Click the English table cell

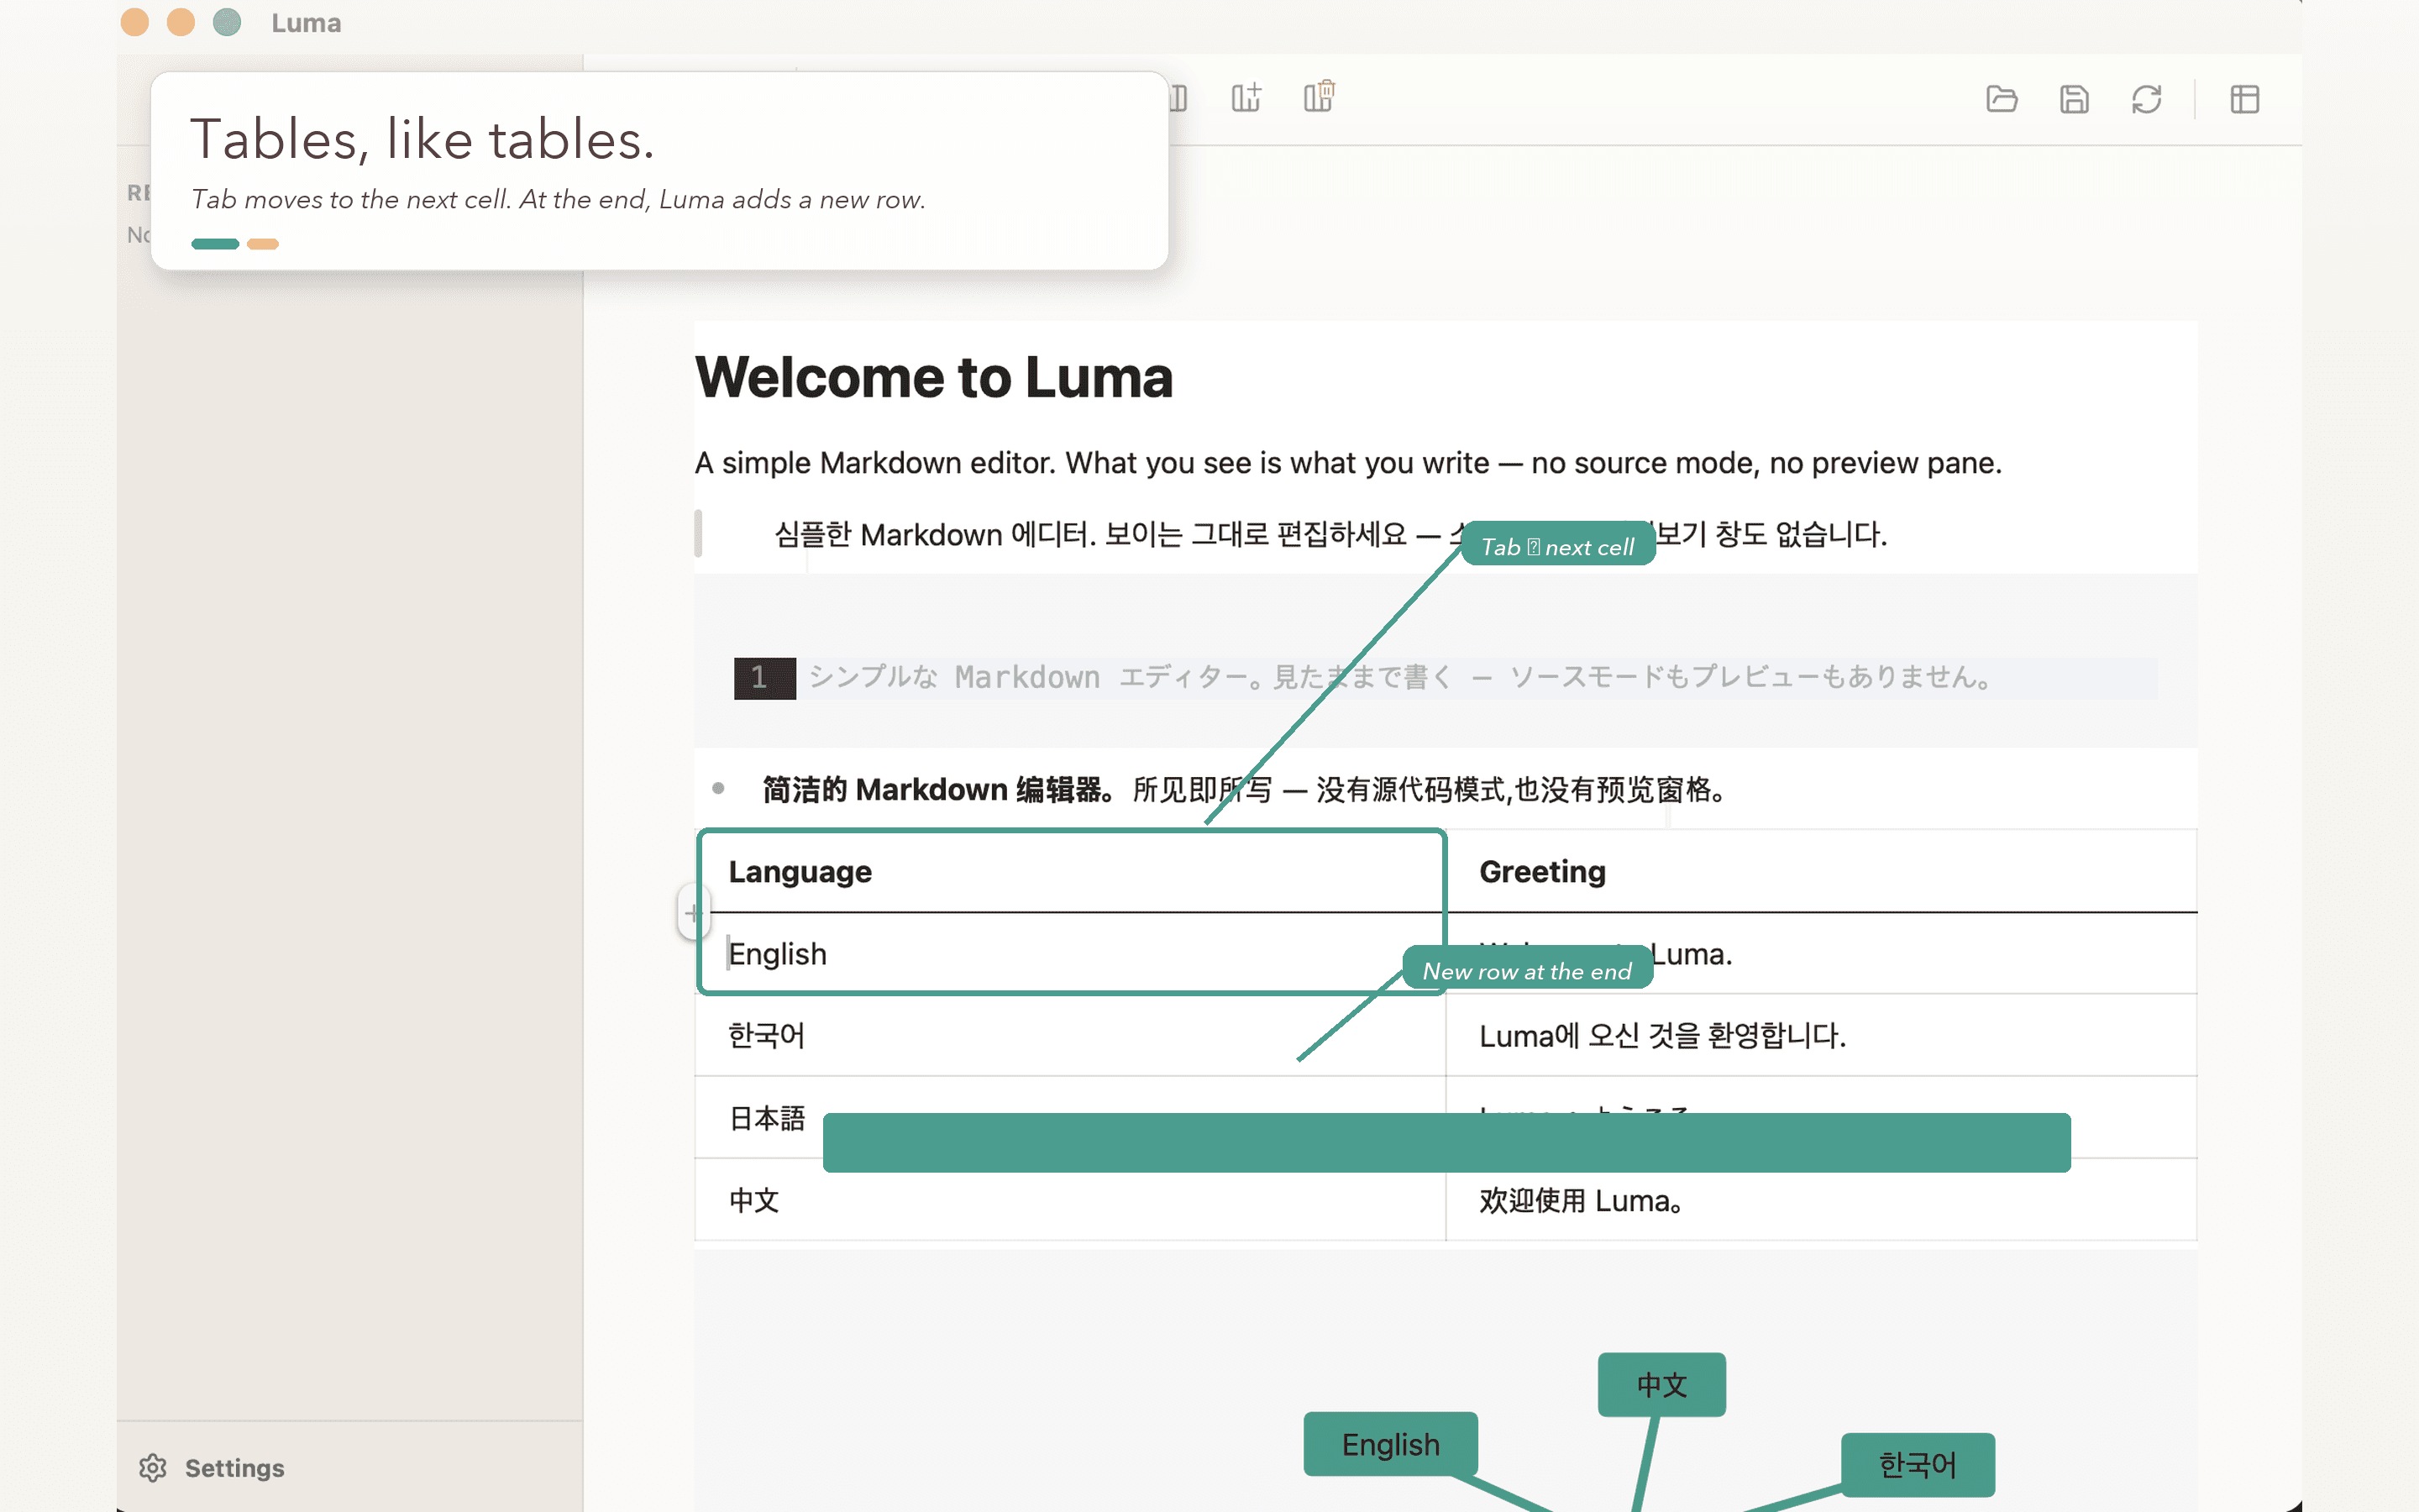[x=1071, y=953]
